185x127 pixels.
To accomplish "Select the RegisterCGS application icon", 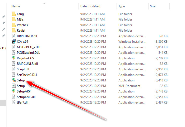I will pyautogui.click(x=14, y=58).
